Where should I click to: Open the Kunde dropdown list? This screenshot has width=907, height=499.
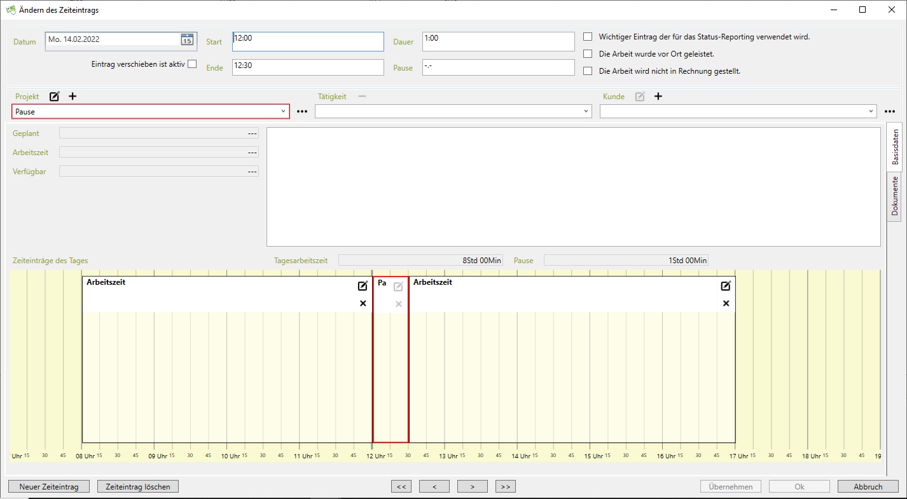(871, 112)
